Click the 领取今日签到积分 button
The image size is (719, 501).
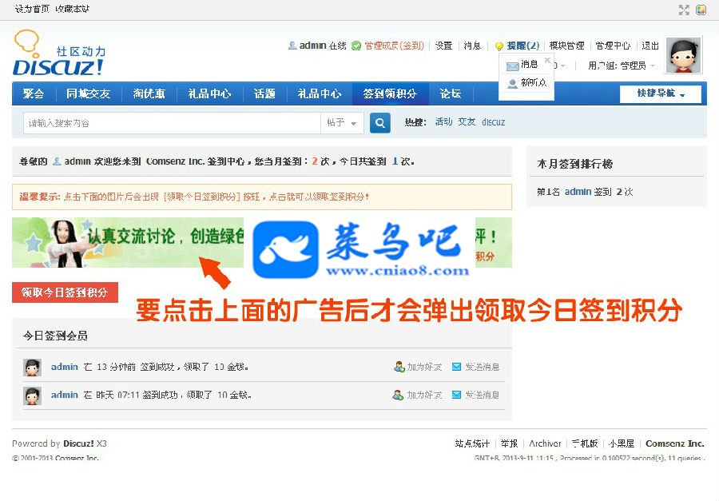click(x=66, y=292)
